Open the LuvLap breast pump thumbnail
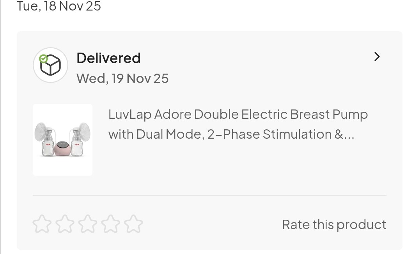Screen dimensions: 406x254 63,140
